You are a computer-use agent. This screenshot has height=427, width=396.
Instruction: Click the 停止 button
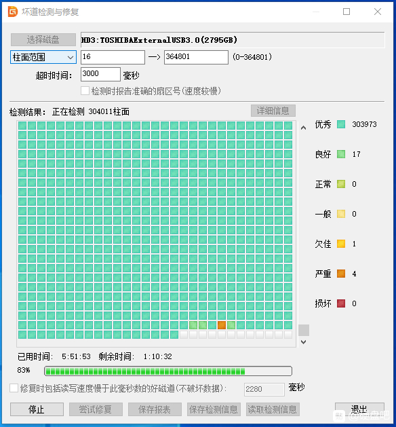click(x=37, y=409)
